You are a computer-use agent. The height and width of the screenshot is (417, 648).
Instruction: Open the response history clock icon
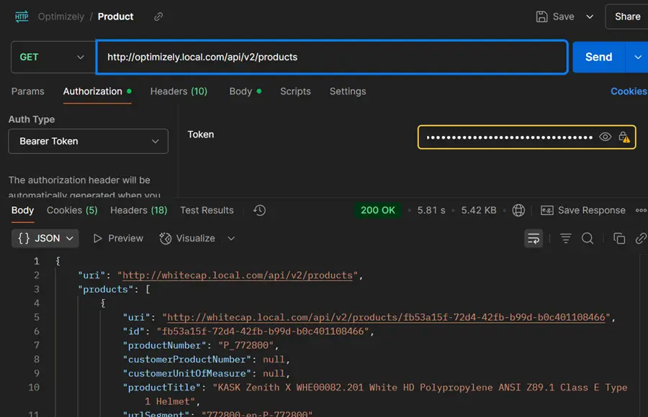(259, 210)
